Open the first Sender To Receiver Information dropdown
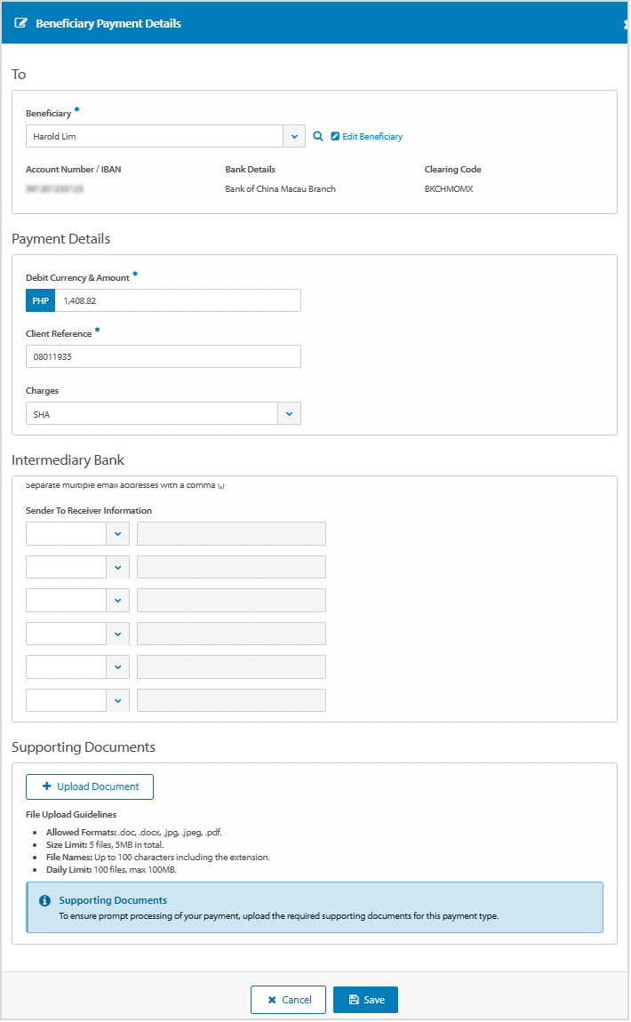Image resolution: width=631 pixels, height=1022 pixels. [118, 533]
